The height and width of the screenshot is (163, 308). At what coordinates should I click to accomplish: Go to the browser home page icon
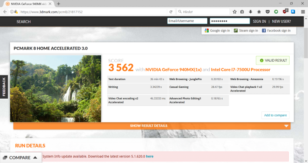[259, 12]
